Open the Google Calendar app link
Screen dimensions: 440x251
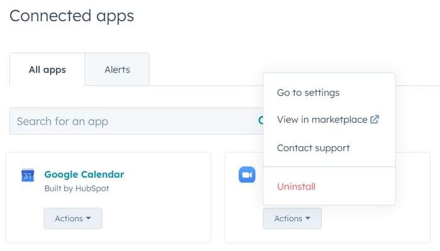84,174
